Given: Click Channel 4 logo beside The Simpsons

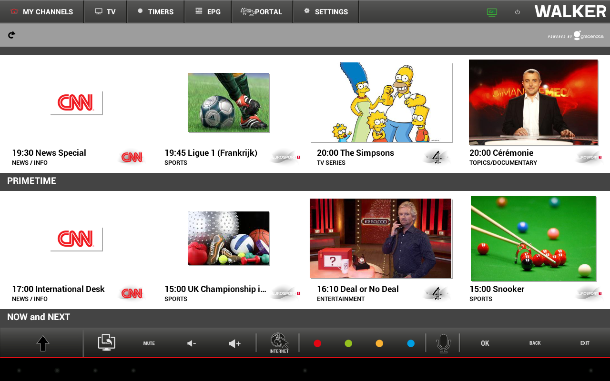Looking at the screenshot, I should click(437, 157).
